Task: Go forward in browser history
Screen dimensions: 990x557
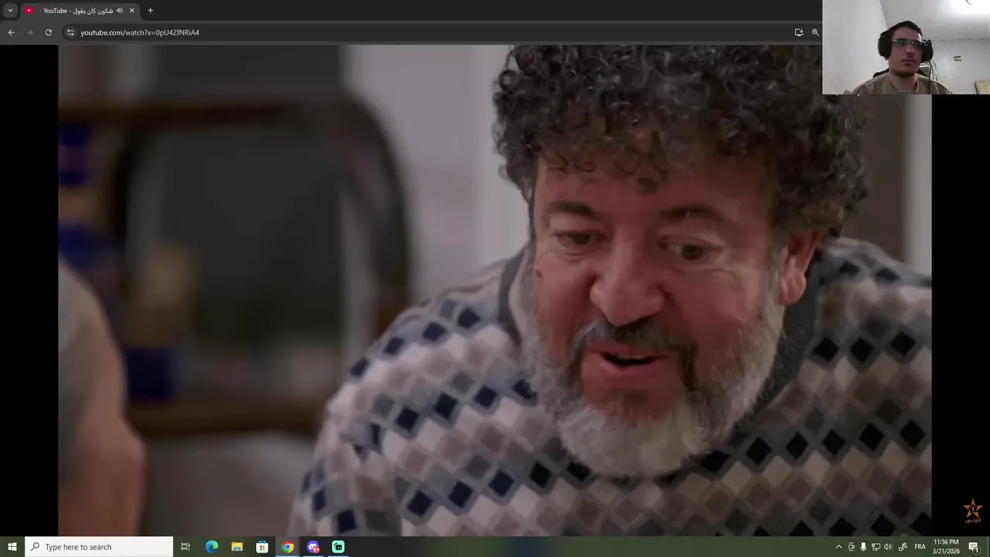Action: tap(30, 32)
